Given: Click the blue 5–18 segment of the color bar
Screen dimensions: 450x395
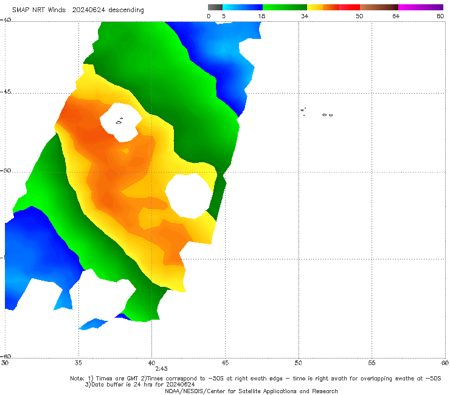Looking at the screenshot, I should 243,7.
